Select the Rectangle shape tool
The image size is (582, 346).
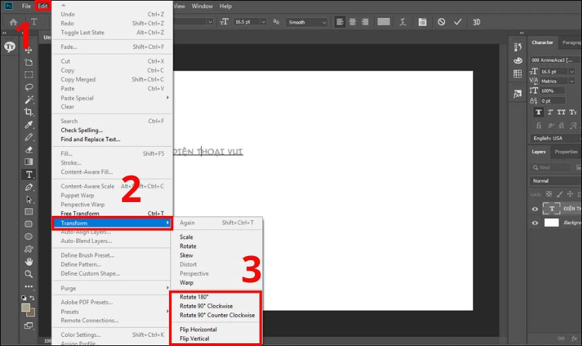[28, 212]
